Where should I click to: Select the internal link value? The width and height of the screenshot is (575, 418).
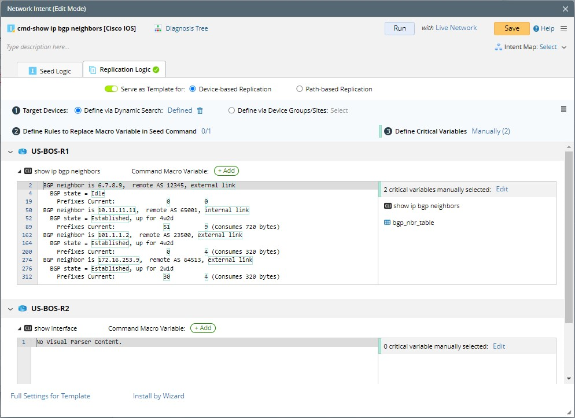227,210
